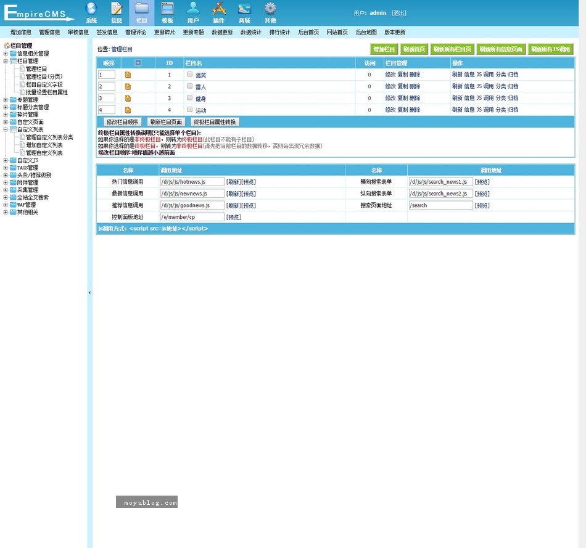586x548 pixels.
Task: Click 删除 link in the 雷人 row
Action: click(x=415, y=86)
